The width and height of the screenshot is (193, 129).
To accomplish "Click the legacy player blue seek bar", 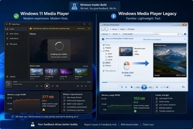I will click(x=143, y=82).
